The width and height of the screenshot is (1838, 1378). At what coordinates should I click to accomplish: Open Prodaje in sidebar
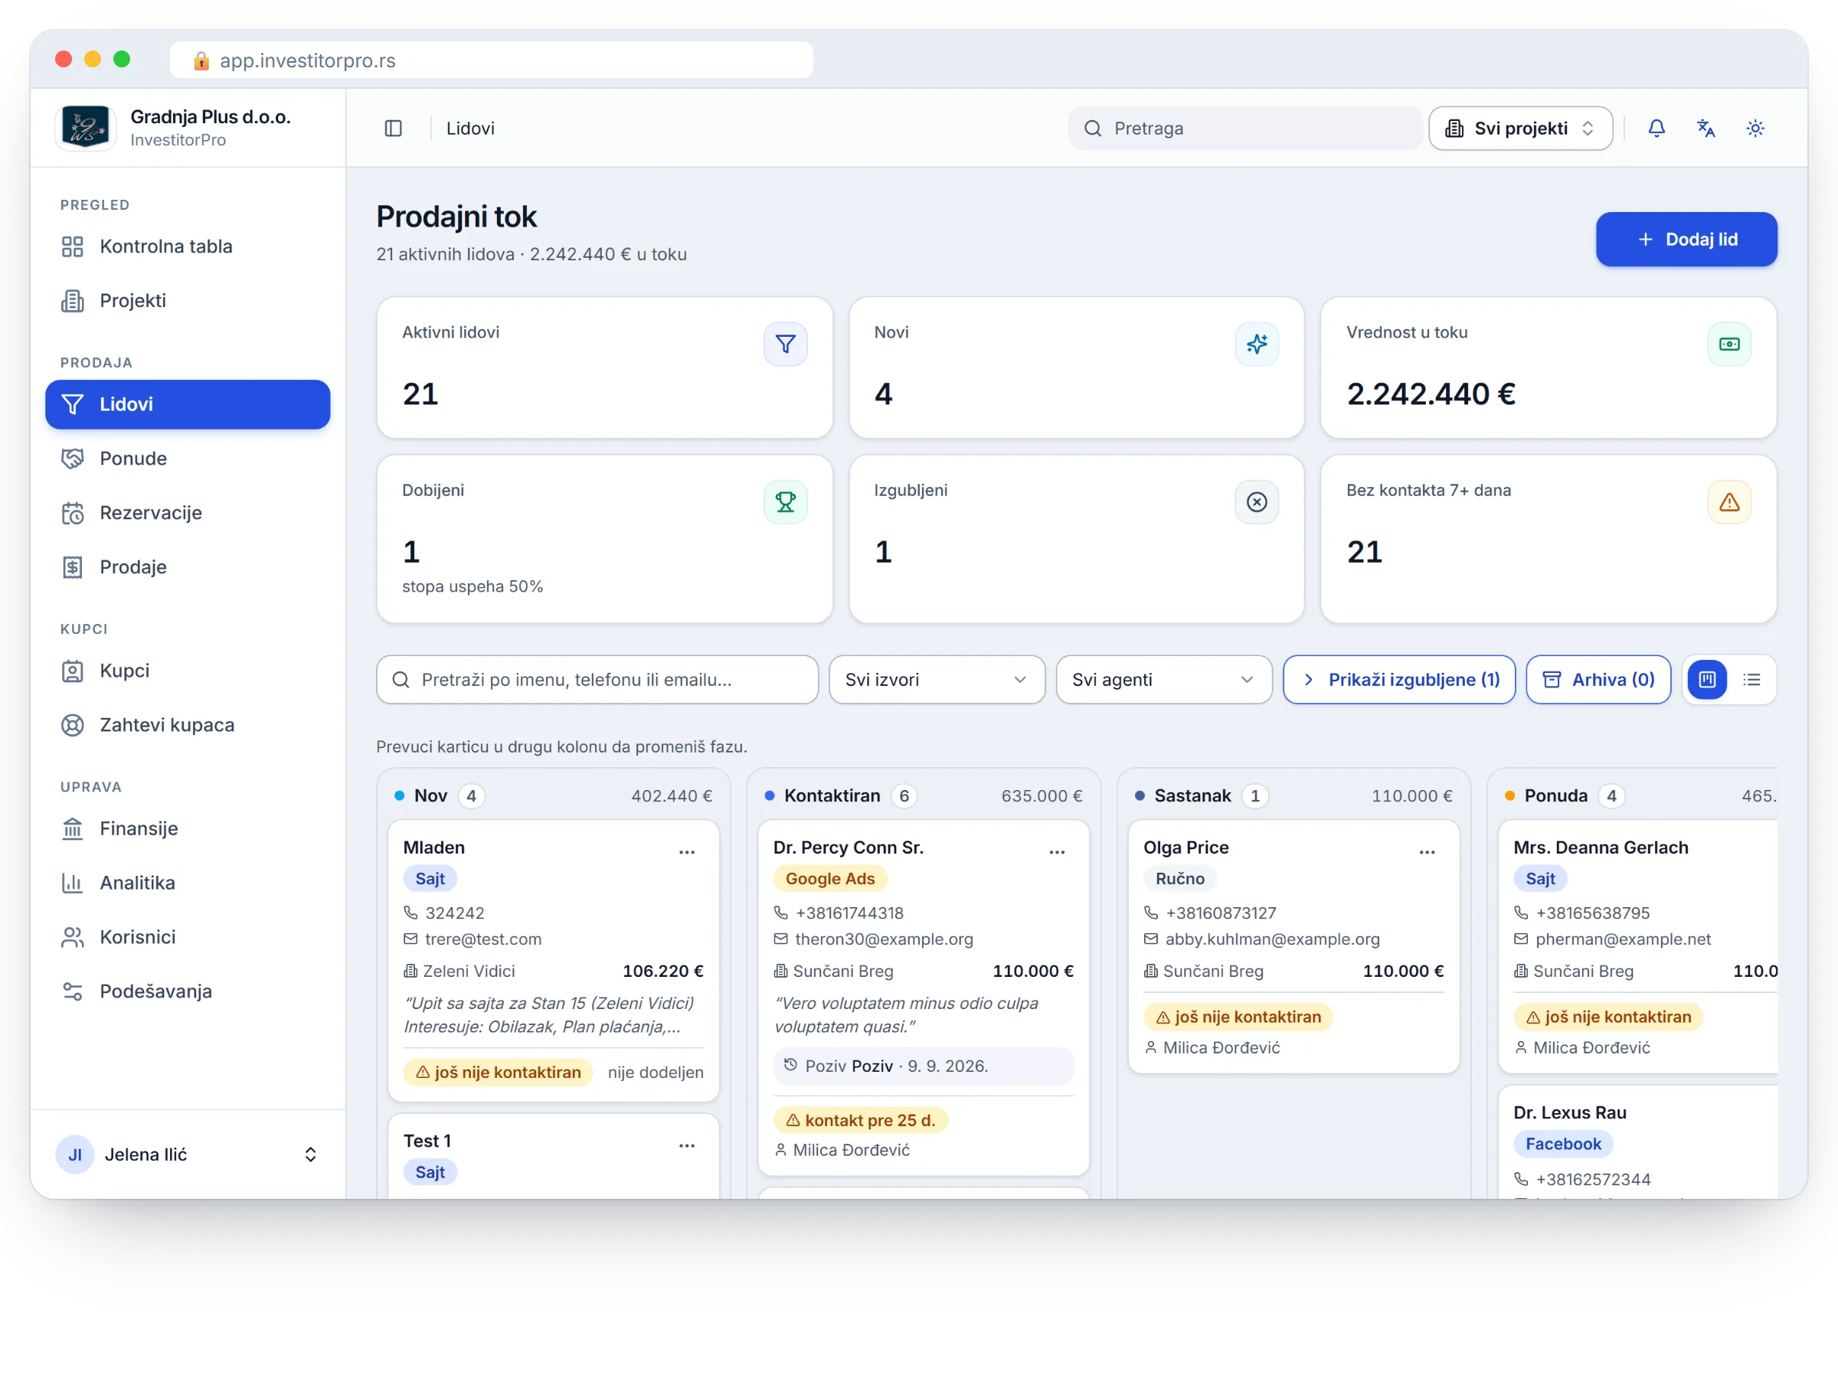[188, 567]
